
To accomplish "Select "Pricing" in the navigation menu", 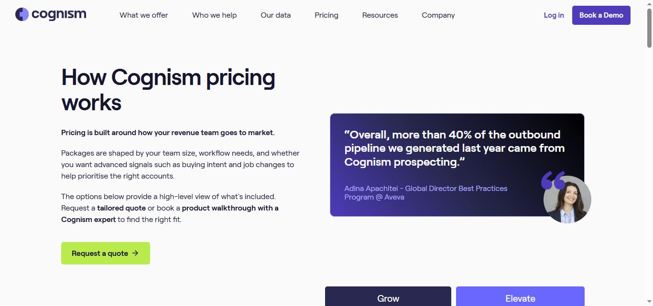I will tap(326, 15).
